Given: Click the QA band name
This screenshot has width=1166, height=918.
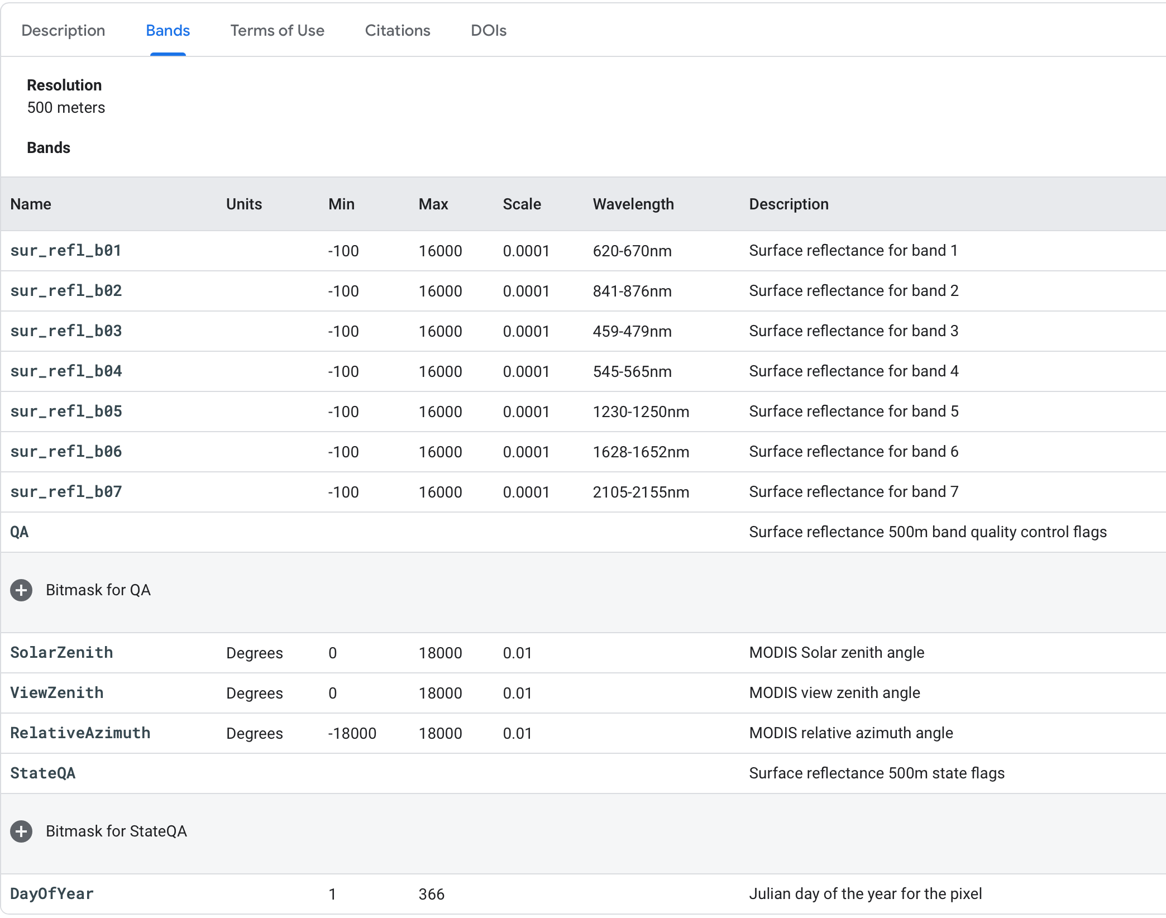Looking at the screenshot, I should 20,532.
